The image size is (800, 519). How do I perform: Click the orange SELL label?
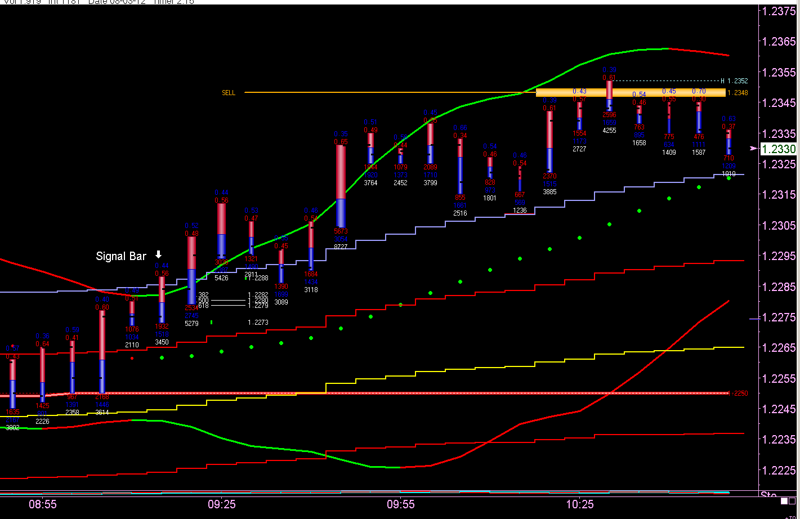point(229,93)
